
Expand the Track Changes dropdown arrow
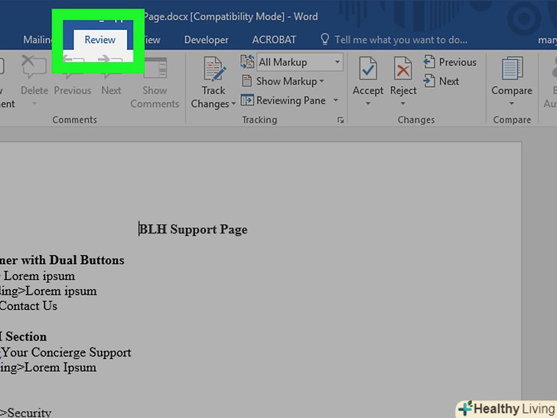(233, 104)
